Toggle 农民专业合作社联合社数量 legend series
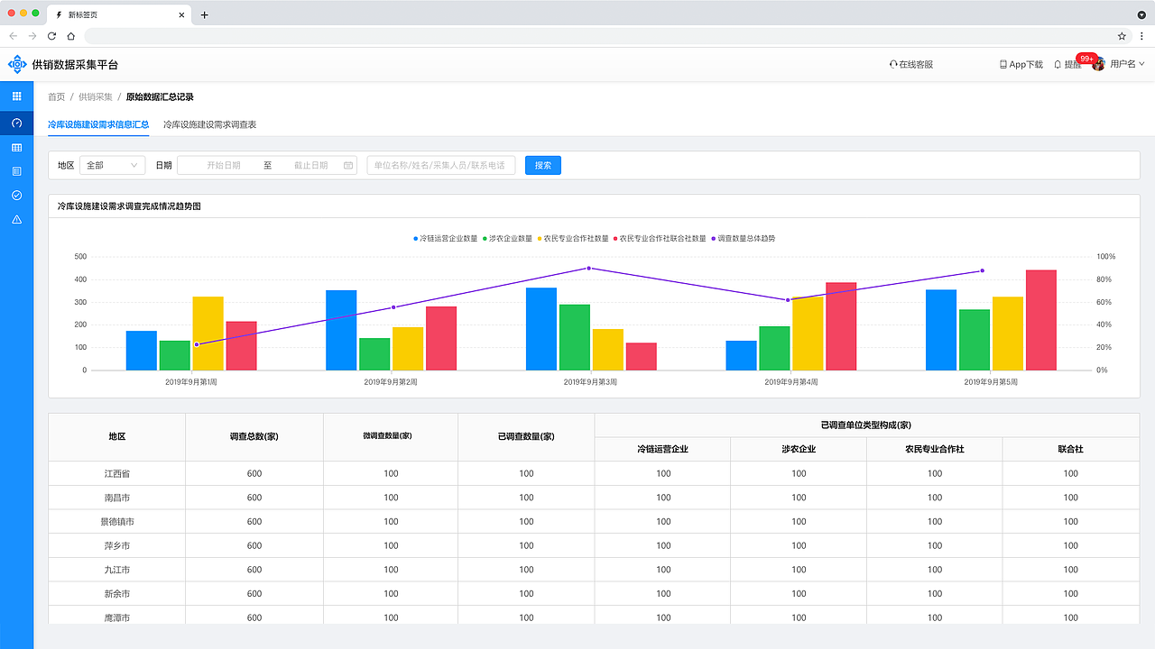The height and width of the screenshot is (649, 1155). [660, 239]
